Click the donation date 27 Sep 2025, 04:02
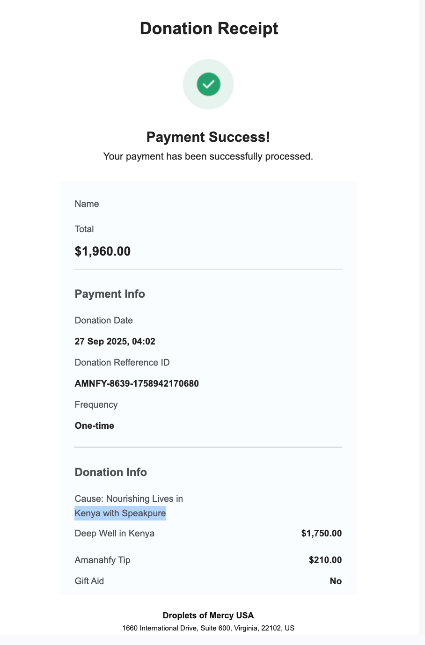The image size is (425, 645). coord(115,342)
